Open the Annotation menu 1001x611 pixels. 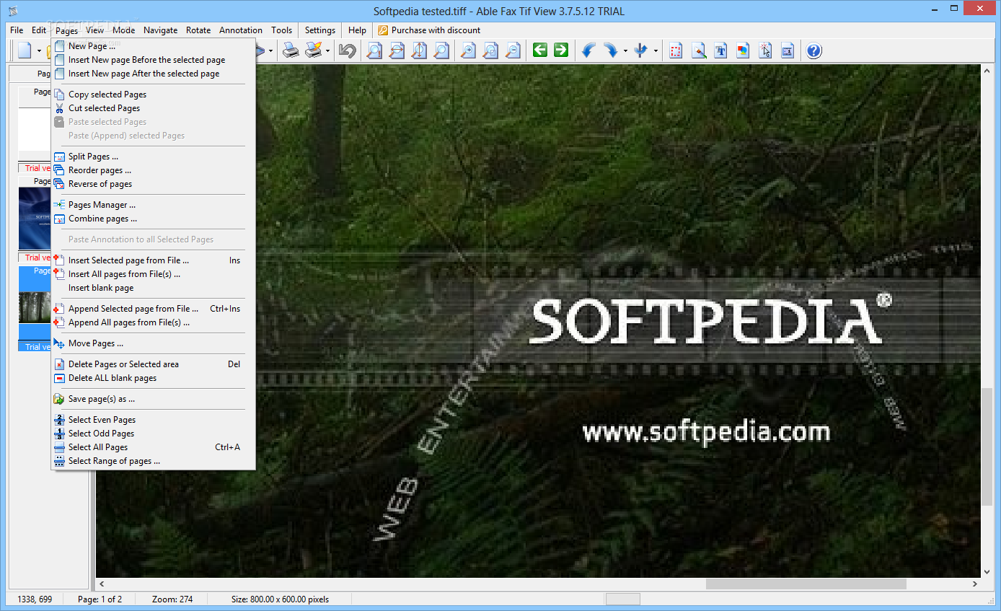click(x=241, y=30)
